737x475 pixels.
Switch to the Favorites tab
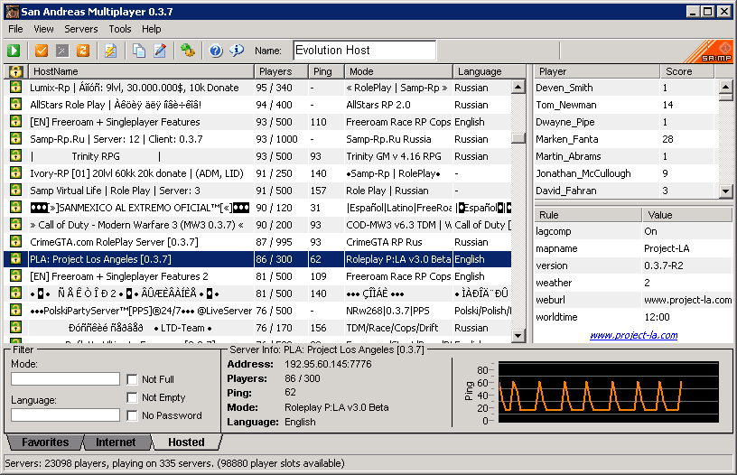pyautogui.click(x=45, y=442)
